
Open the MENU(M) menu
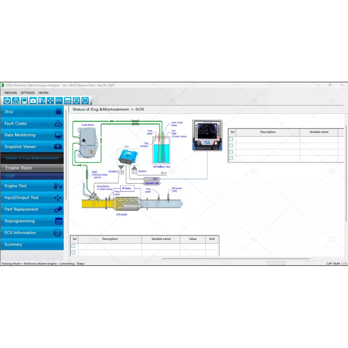coord(10,93)
